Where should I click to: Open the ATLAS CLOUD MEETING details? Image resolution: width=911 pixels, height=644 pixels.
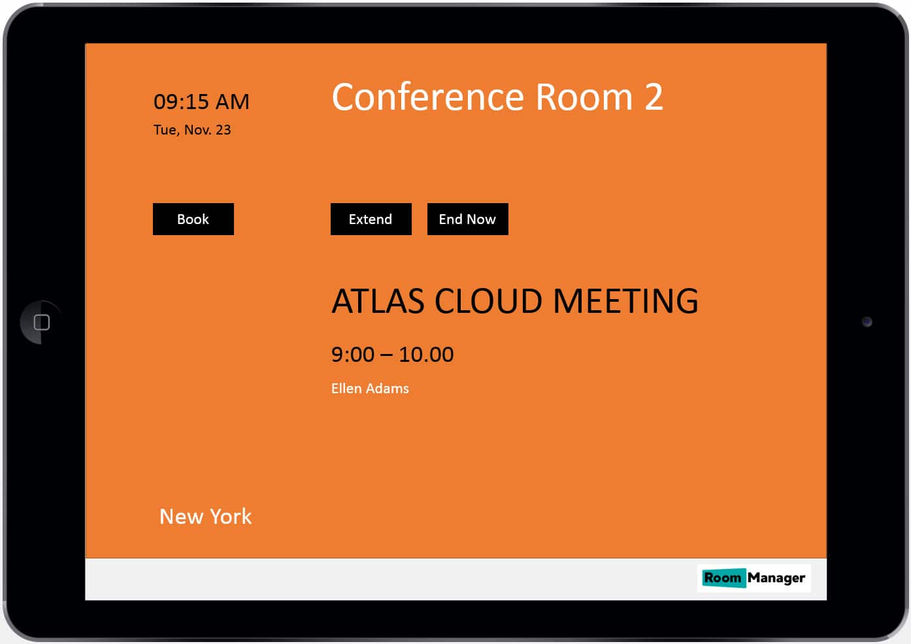[515, 301]
